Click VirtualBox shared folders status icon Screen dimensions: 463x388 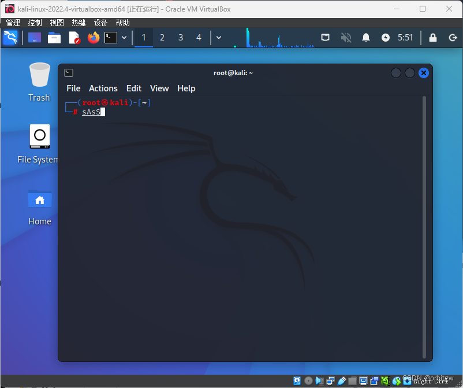pyautogui.click(x=352, y=380)
